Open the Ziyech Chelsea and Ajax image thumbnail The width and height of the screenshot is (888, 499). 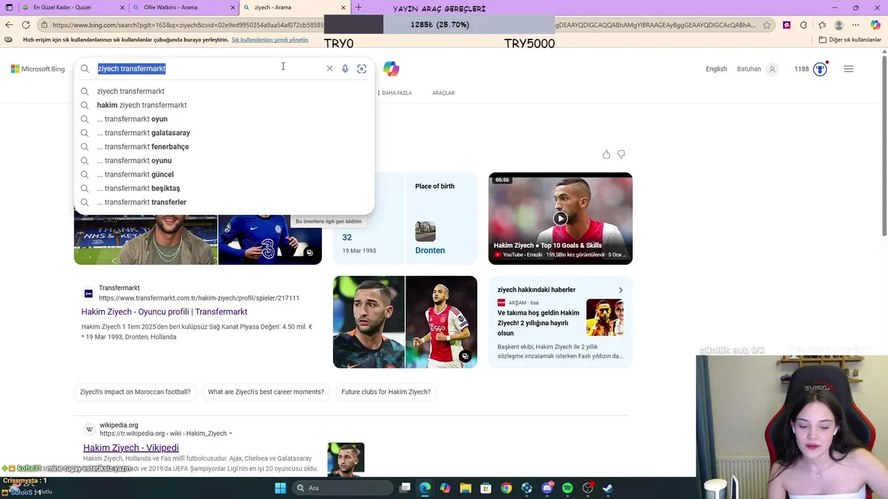(x=405, y=322)
